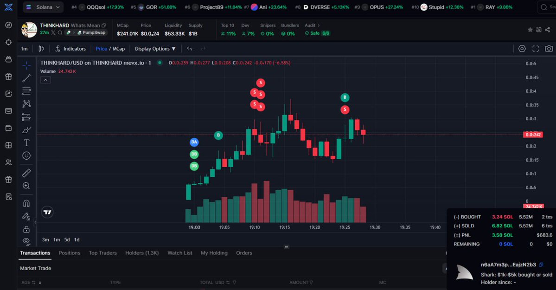Undo the last chart action

[190, 49]
